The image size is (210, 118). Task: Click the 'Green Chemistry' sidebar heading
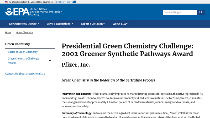point(18,44)
